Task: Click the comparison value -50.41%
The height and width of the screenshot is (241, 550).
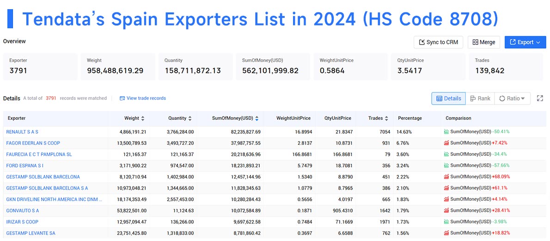Action: click(501, 132)
